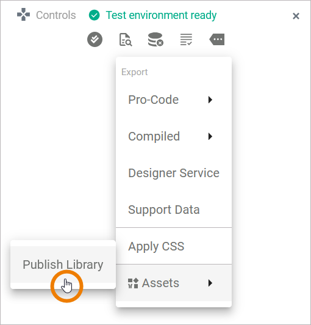The image size is (311, 325).
Task: Click the Assets shapes icon
Action: click(x=133, y=283)
